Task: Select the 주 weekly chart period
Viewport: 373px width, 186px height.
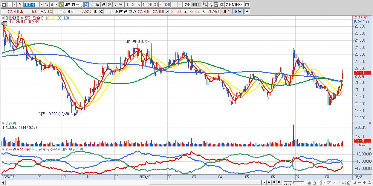Action: [92, 4]
